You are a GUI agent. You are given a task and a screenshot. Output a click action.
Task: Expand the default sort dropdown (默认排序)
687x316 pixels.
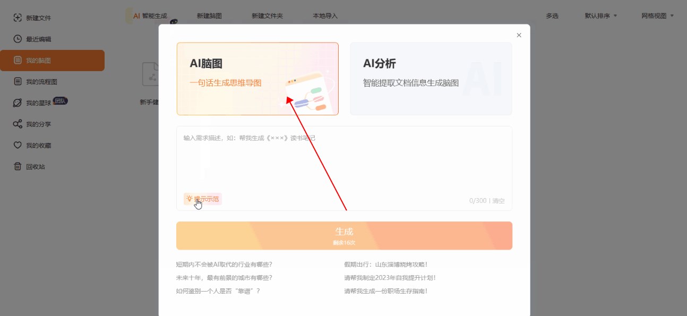[x=600, y=16]
